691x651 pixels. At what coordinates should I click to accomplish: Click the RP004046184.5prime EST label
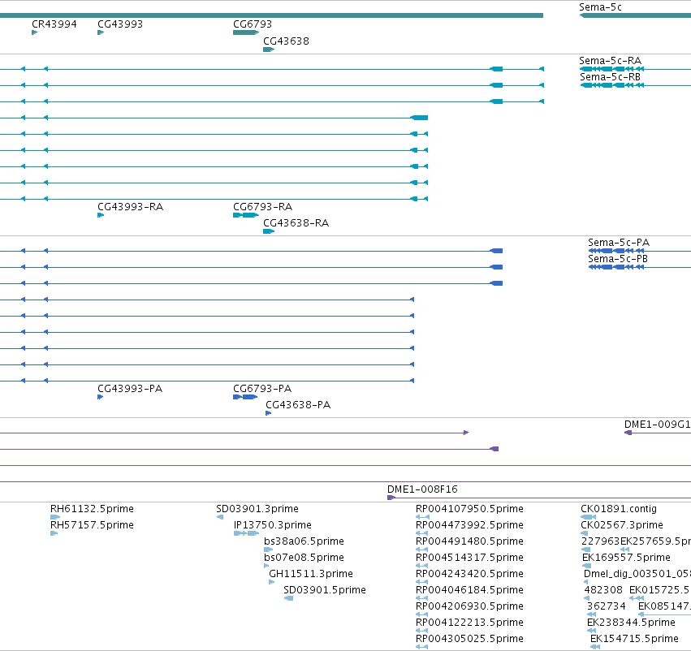point(470,590)
